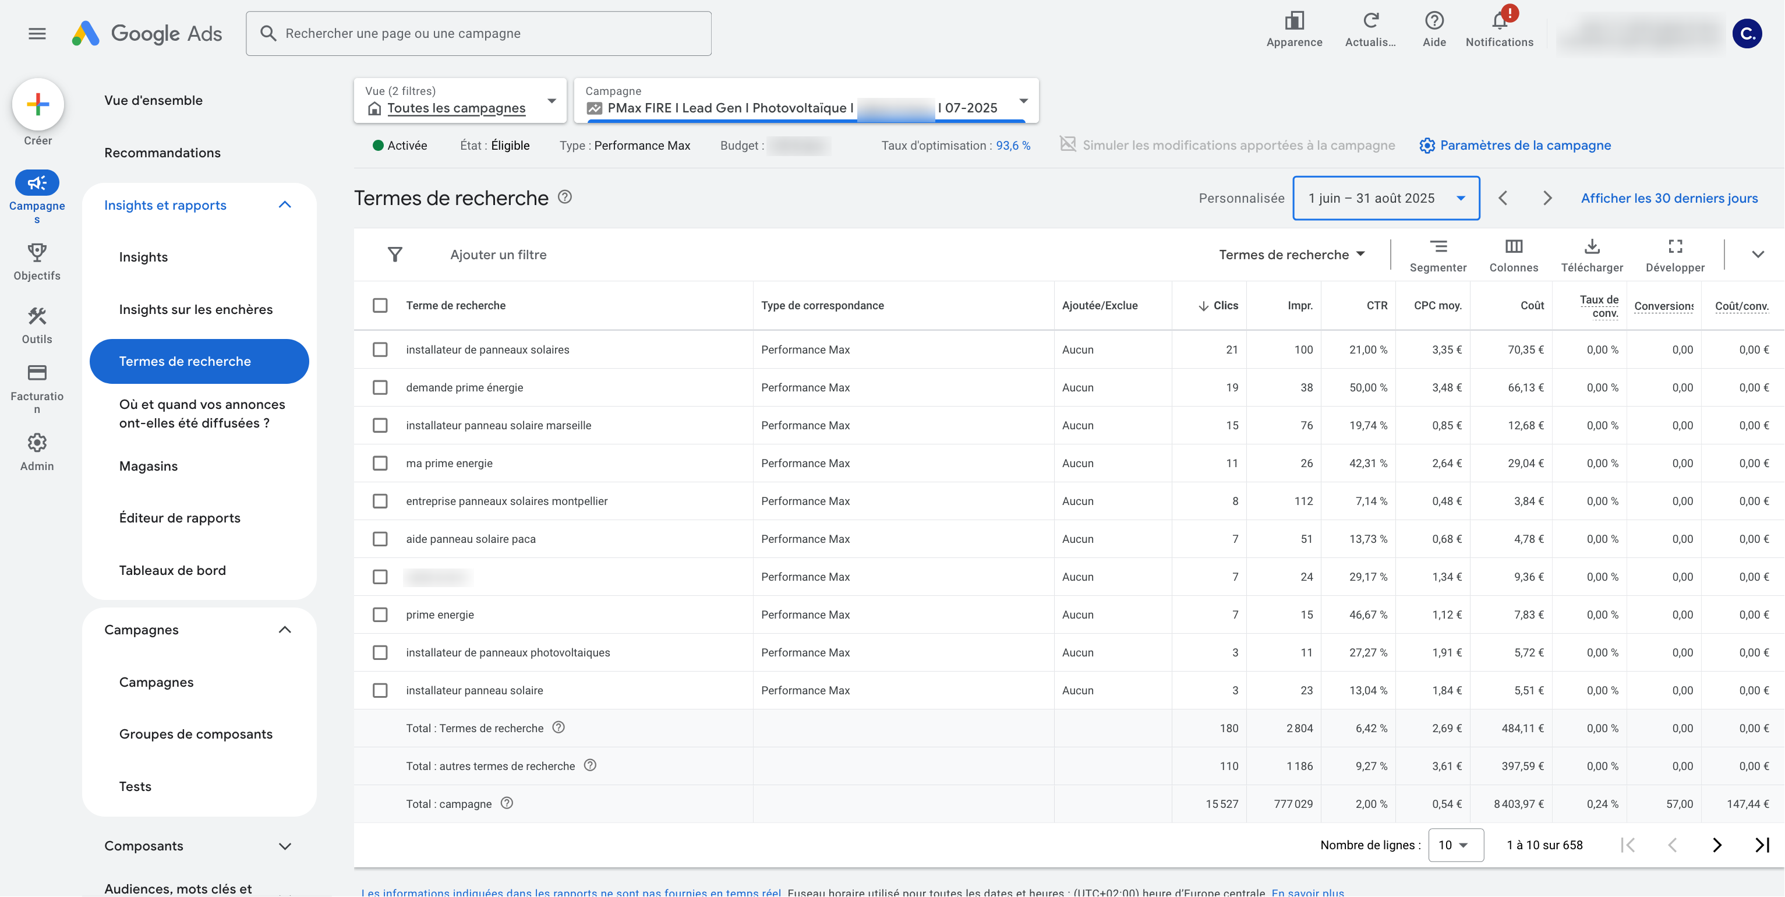Click the Télécharger download icon
The height and width of the screenshot is (897, 1785).
1592,247
